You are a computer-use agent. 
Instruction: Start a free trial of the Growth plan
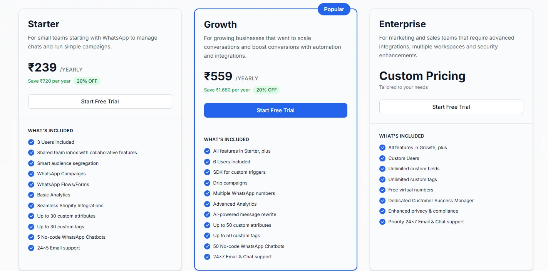[275, 110]
